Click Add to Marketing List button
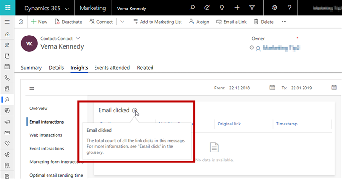This screenshot has width=342, height=179. pos(158,22)
